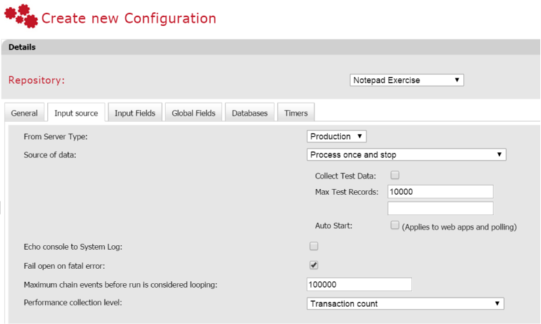Expand the Performance collection level dropdown
The image size is (541, 324).
(405, 303)
